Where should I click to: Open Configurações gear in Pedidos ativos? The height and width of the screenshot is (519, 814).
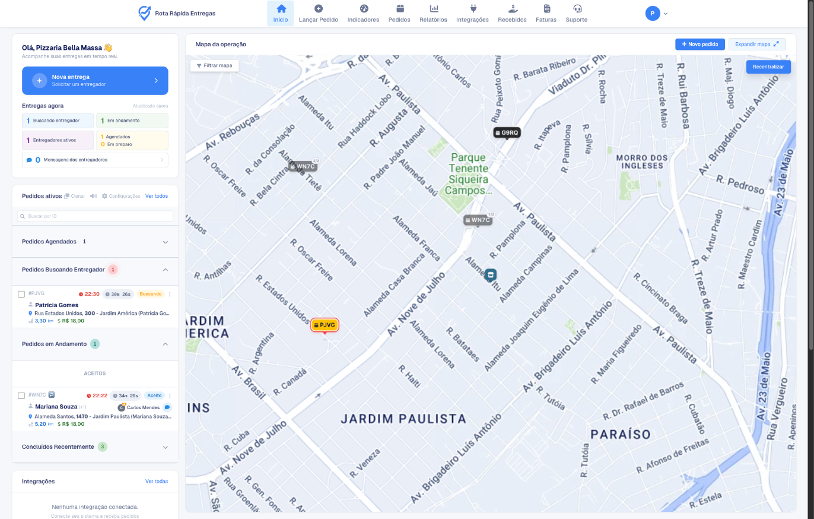pos(121,196)
